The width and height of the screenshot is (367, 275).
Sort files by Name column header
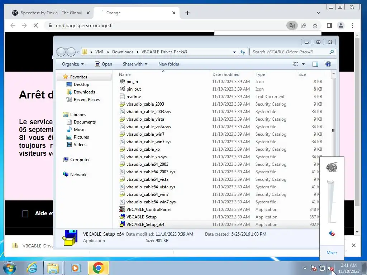click(163, 74)
